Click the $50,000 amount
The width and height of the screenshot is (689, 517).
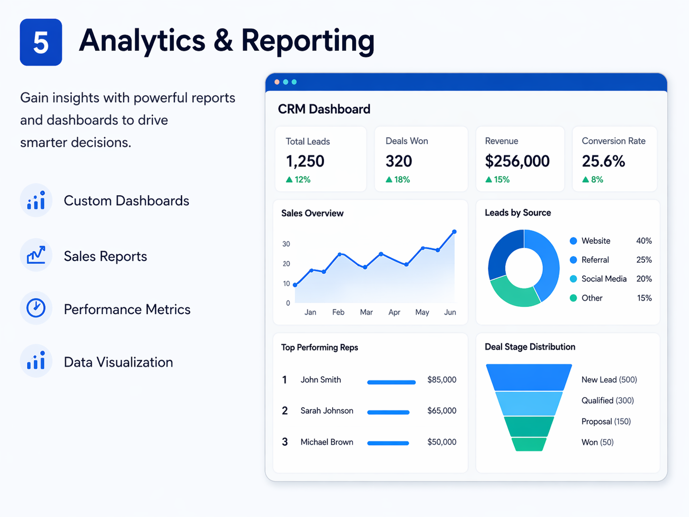point(442,442)
